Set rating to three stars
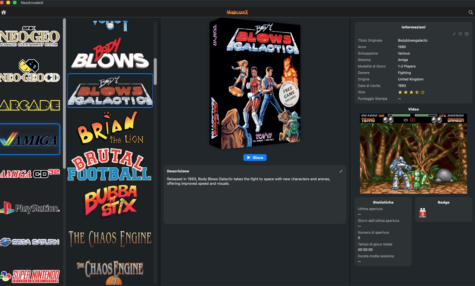Screen dimensions: 475x286 click(x=411, y=92)
